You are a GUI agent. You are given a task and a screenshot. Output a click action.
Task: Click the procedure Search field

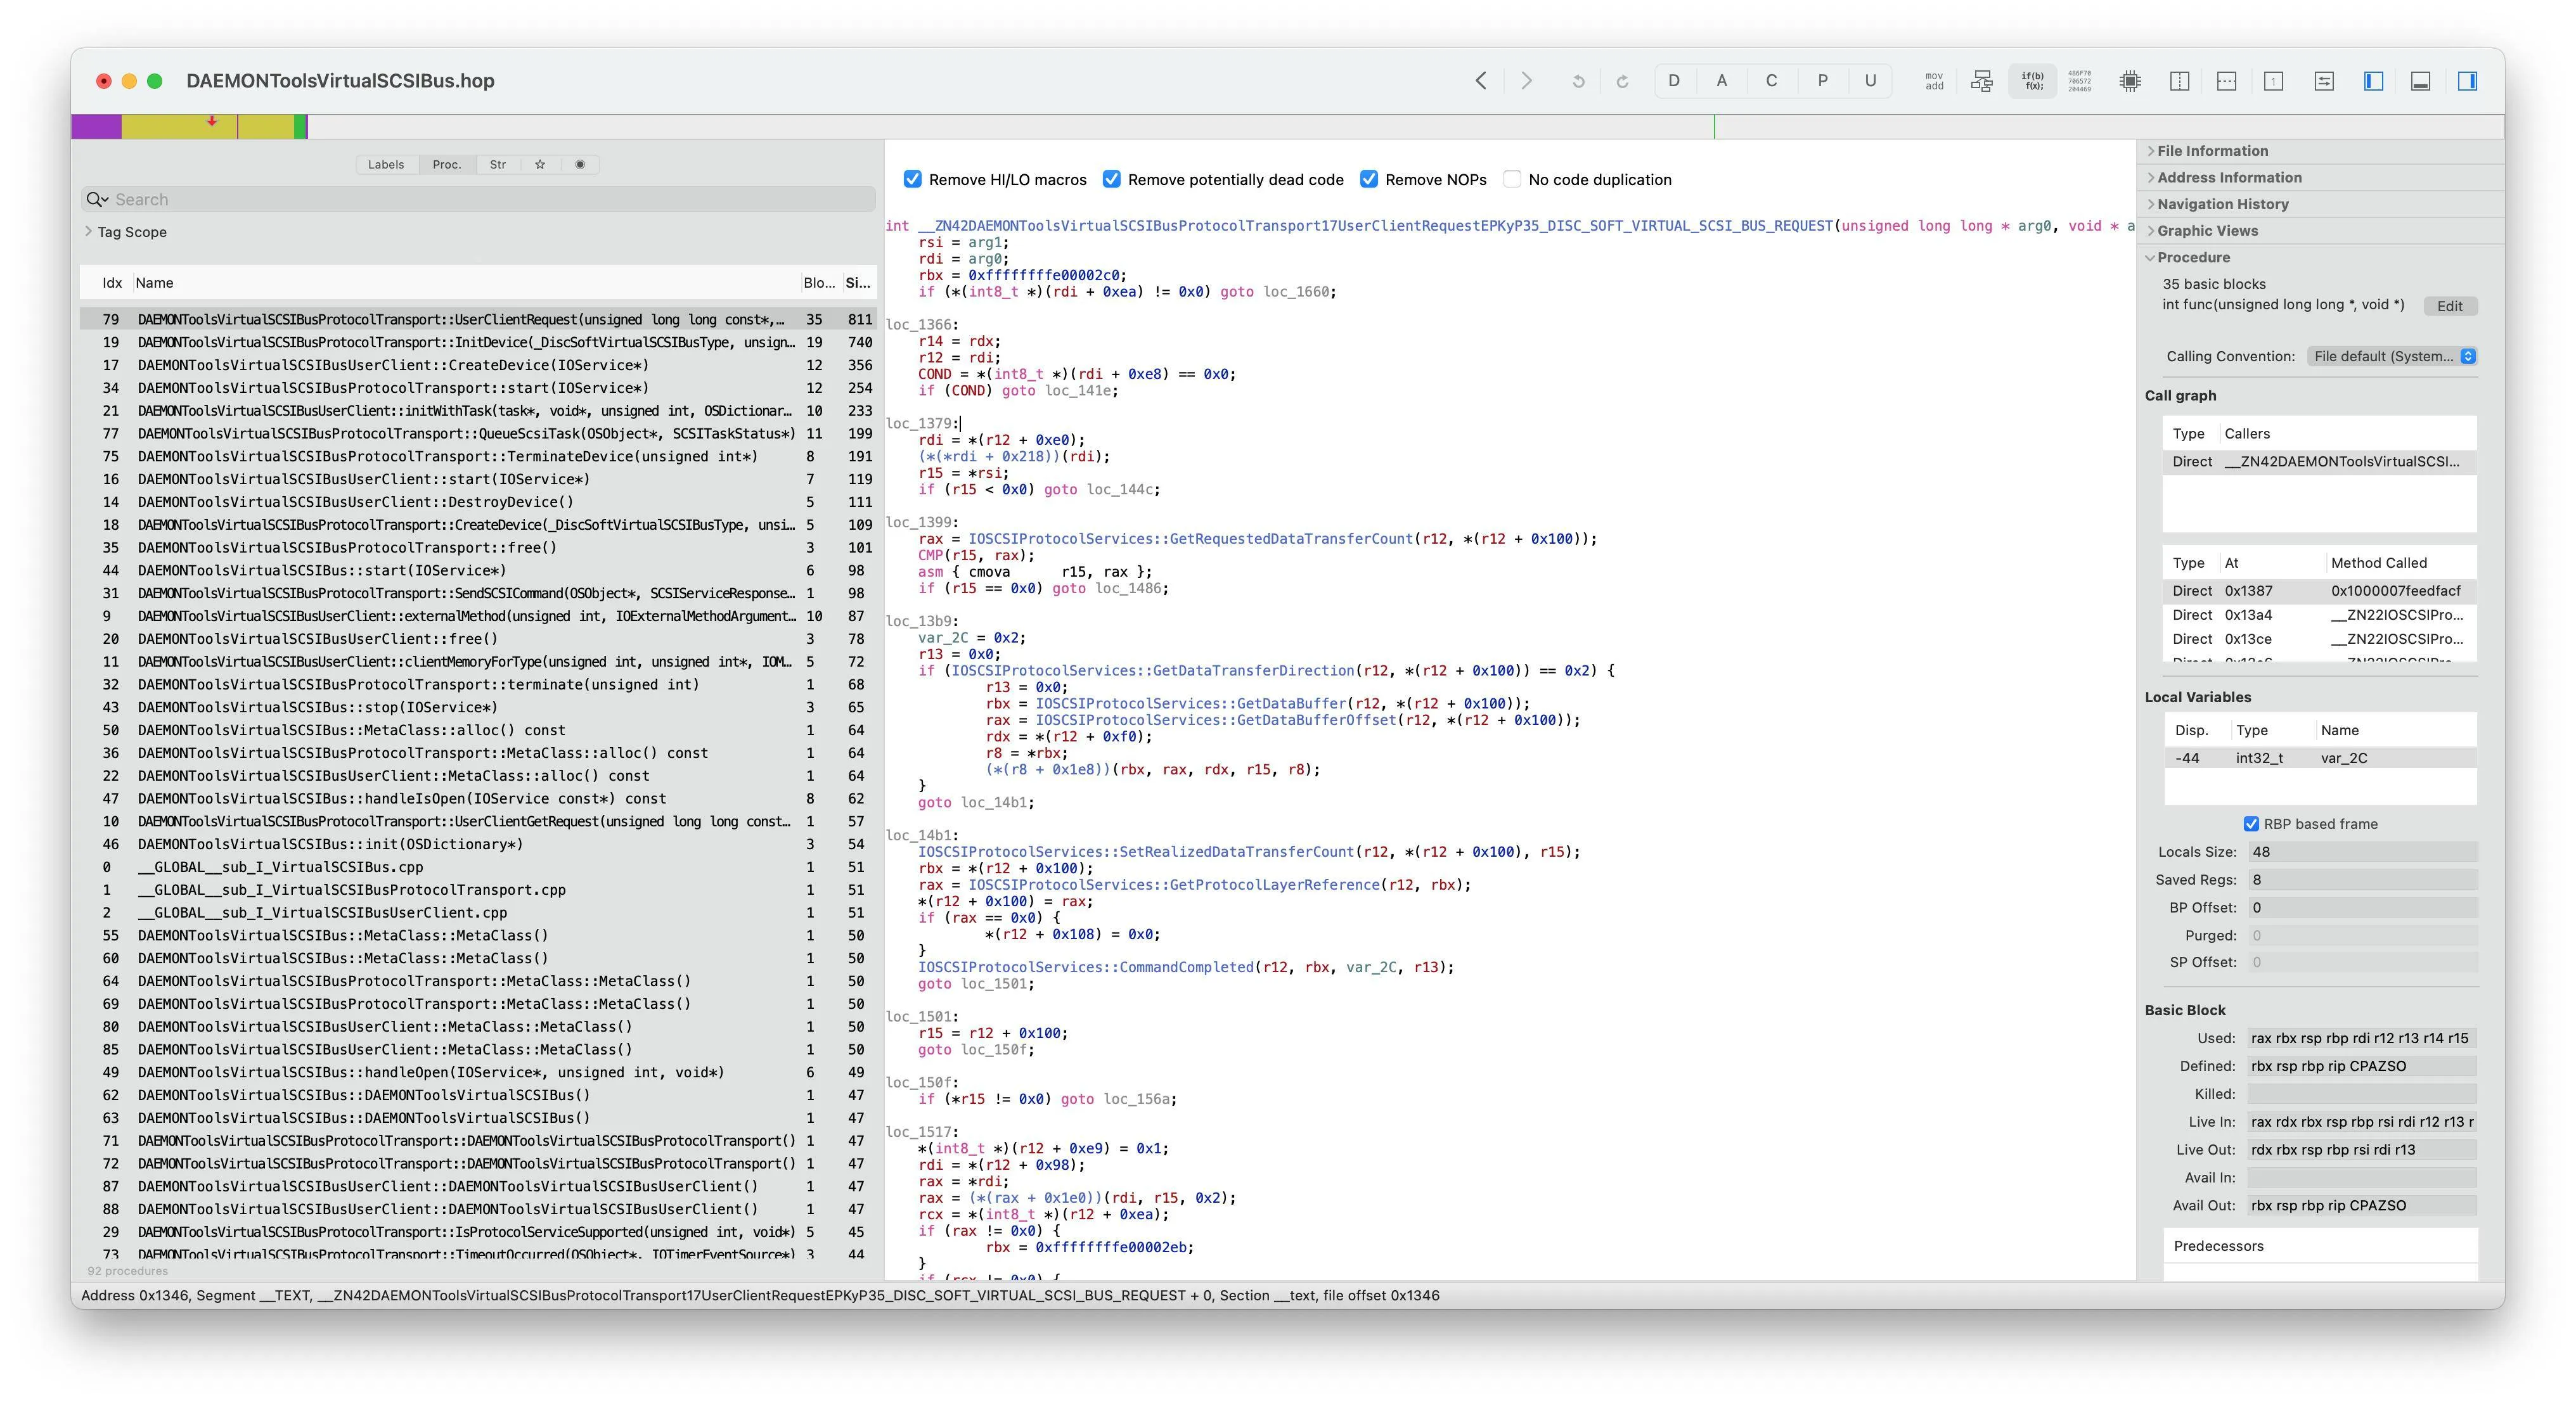(x=480, y=199)
